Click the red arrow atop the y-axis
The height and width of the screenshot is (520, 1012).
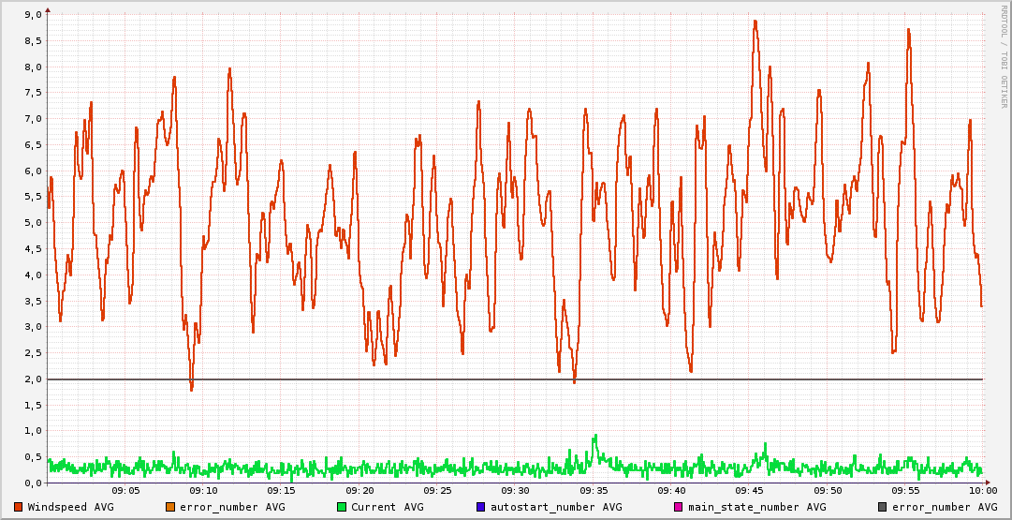(x=47, y=8)
